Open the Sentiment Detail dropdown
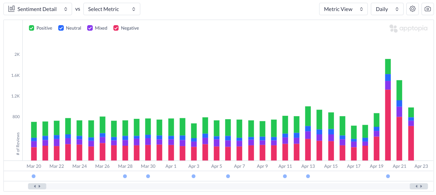Viewport: 436px width, 195px height. 38,9
